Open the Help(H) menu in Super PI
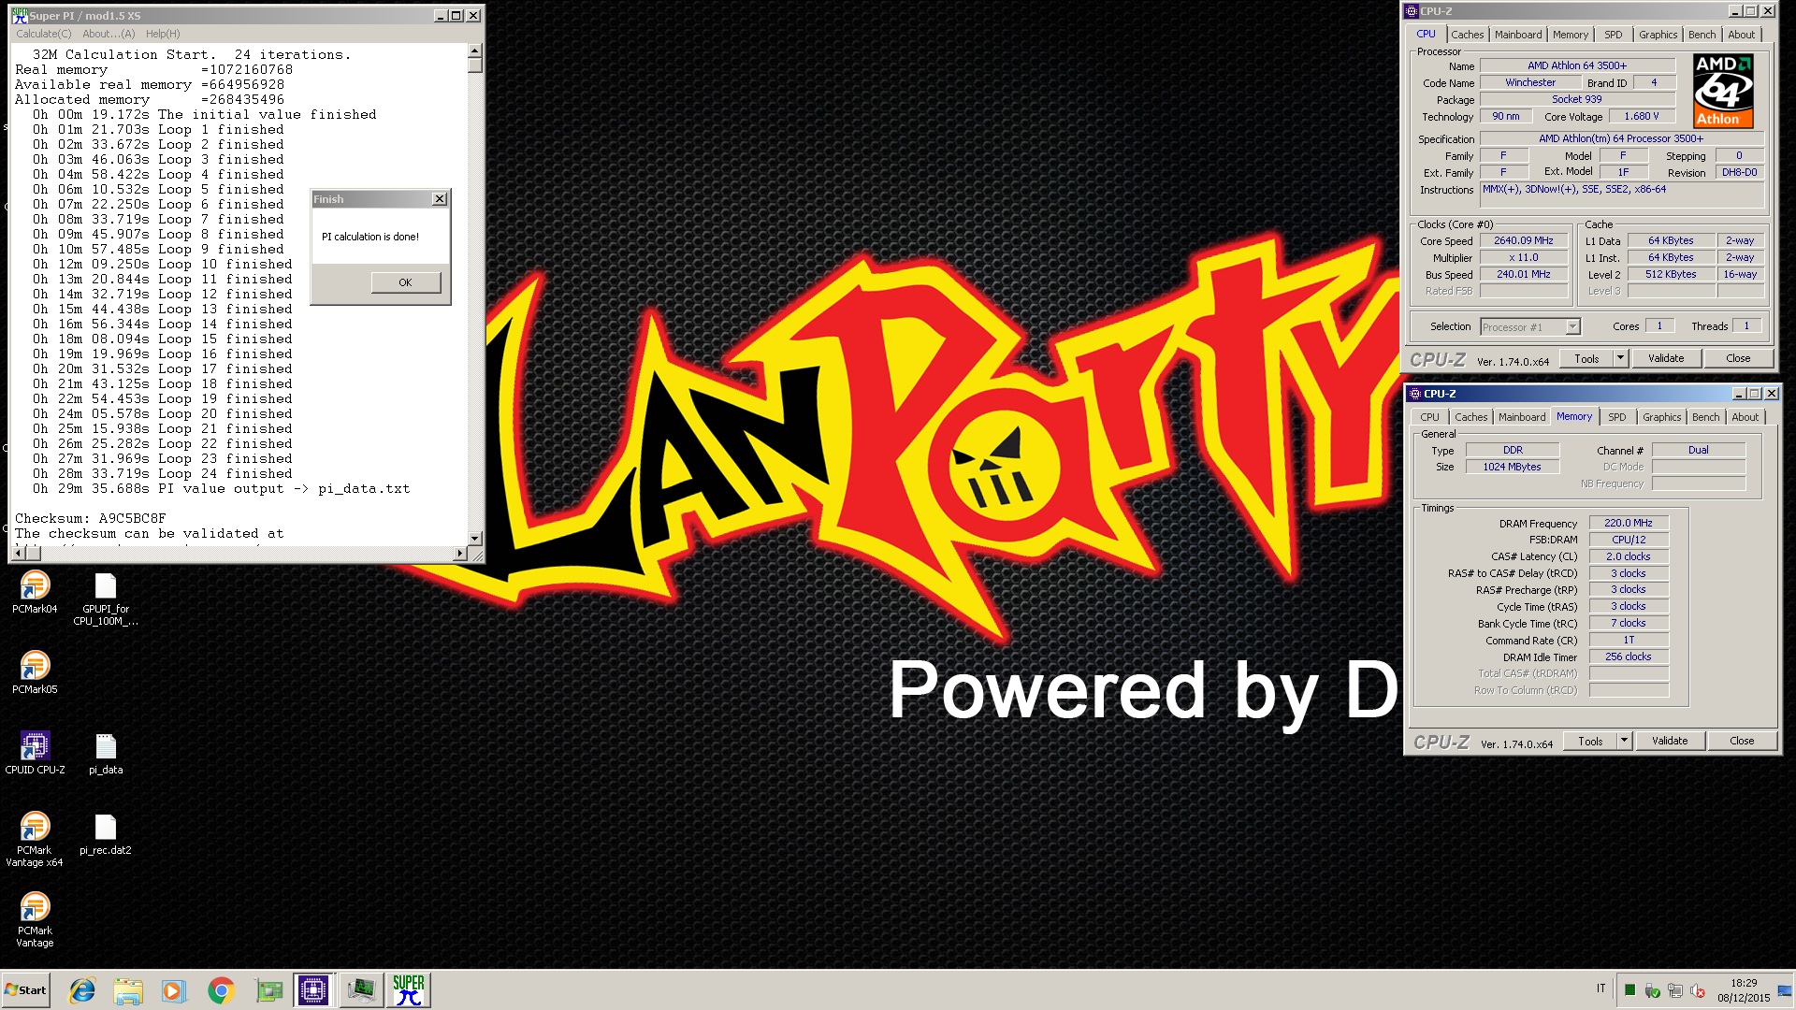1796x1010 pixels. coord(163,34)
